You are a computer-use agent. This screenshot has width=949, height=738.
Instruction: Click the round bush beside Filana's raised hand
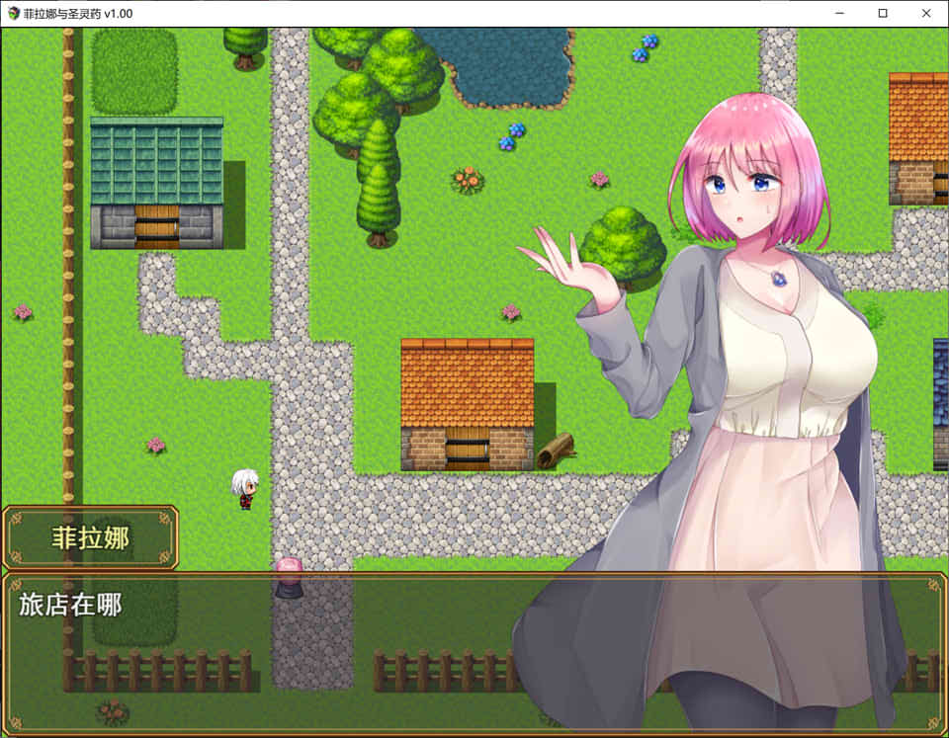tap(623, 244)
